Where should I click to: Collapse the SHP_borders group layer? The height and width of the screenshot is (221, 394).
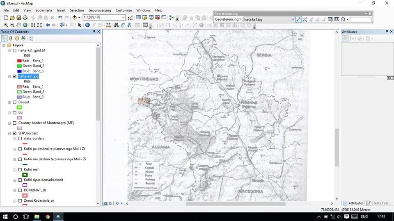click(9, 133)
